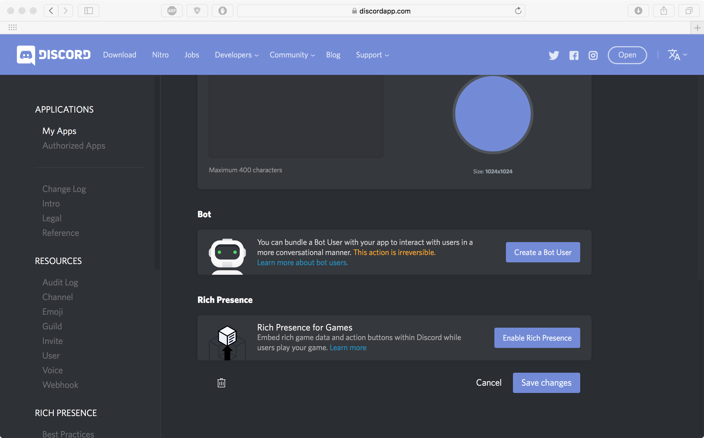Expand the Developers menu

(236, 55)
